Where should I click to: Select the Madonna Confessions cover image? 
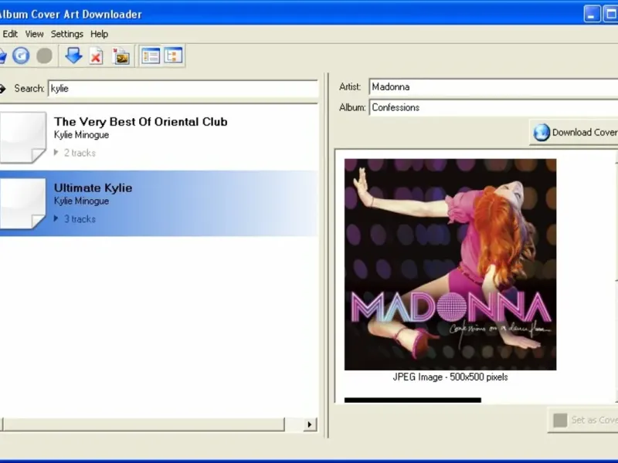[450, 265]
